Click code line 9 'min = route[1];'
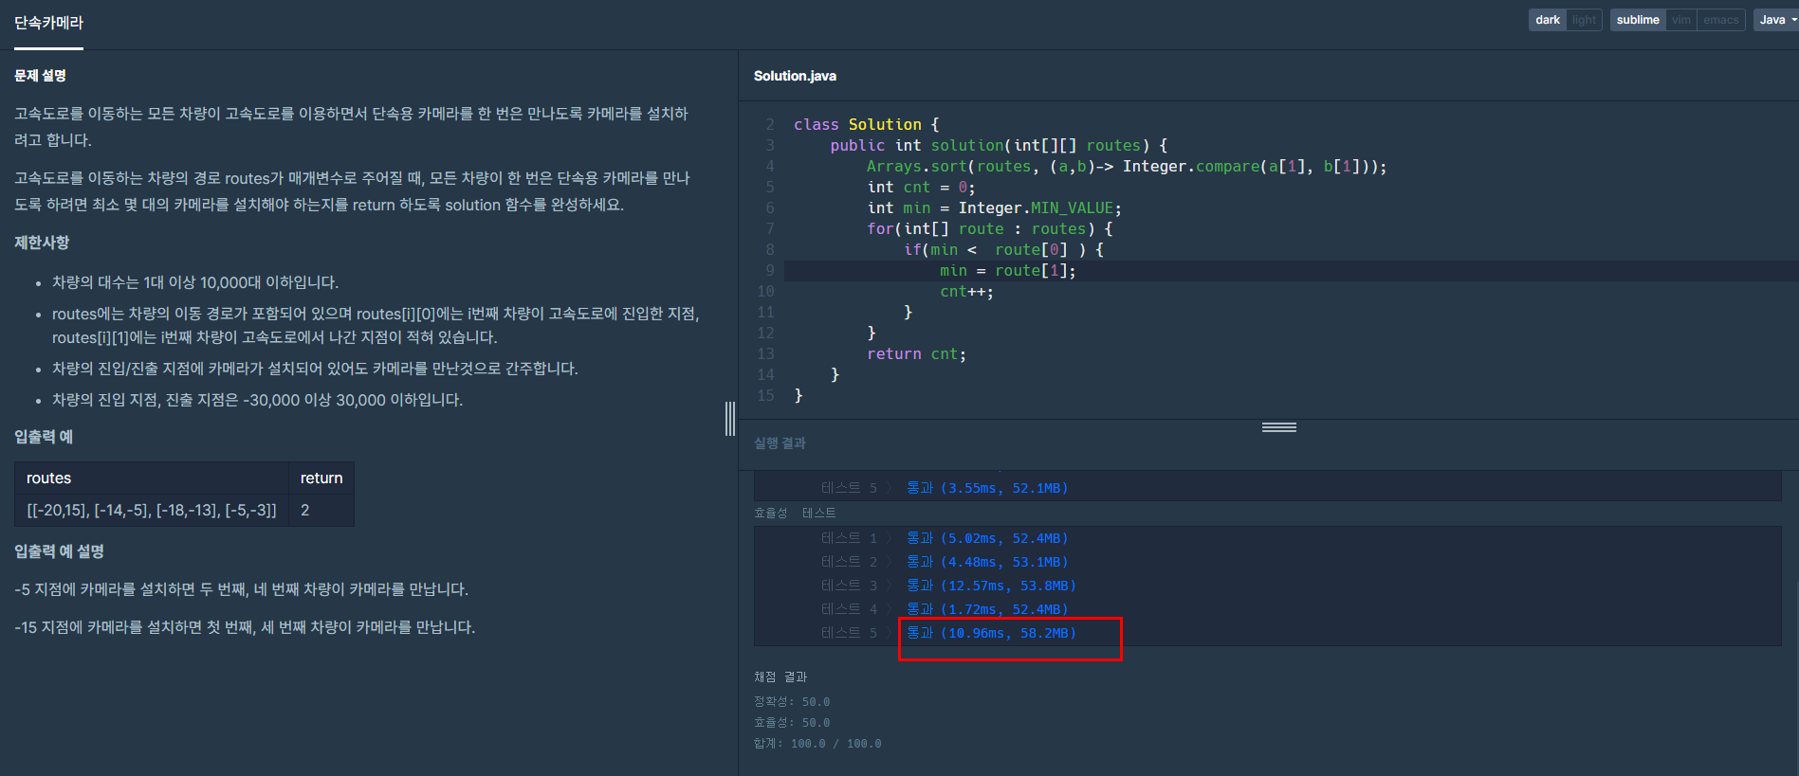The image size is (1799, 776). tap(1007, 271)
